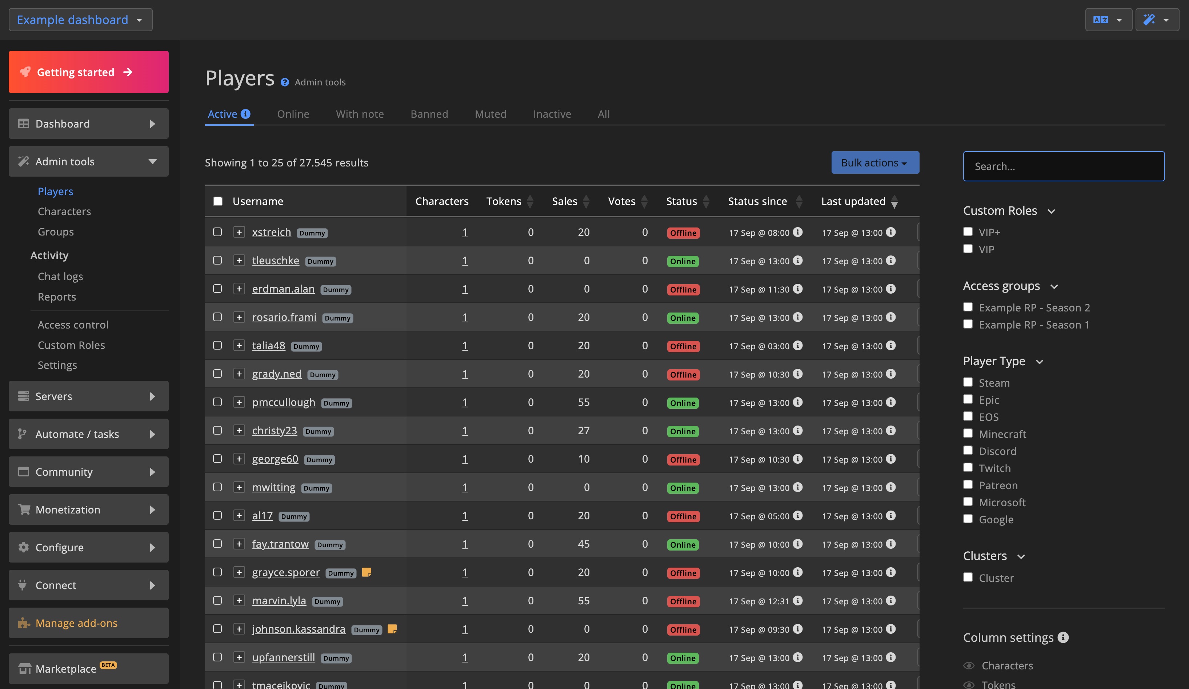Toggle Characters column visibility eye icon

coord(969,665)
